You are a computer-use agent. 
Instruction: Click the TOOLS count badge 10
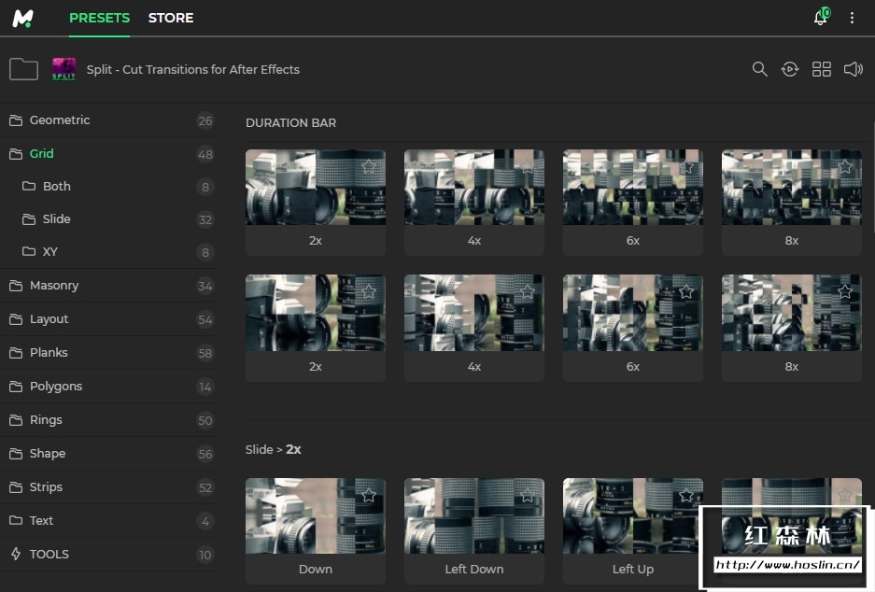[205, 555]
